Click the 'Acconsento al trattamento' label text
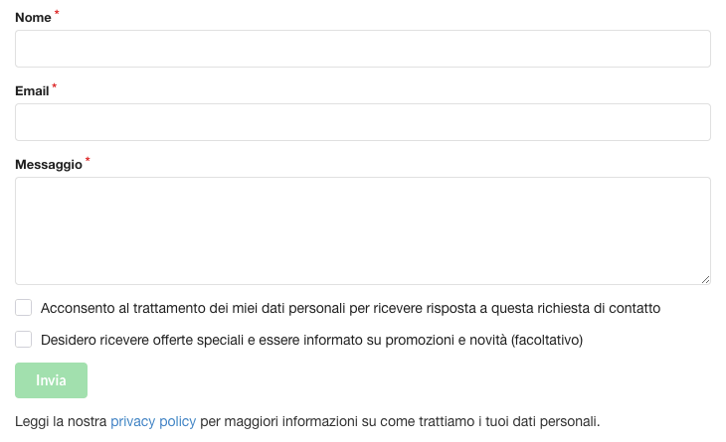The width and height of the screenshot is (726, 442). (x=129, y=309)
